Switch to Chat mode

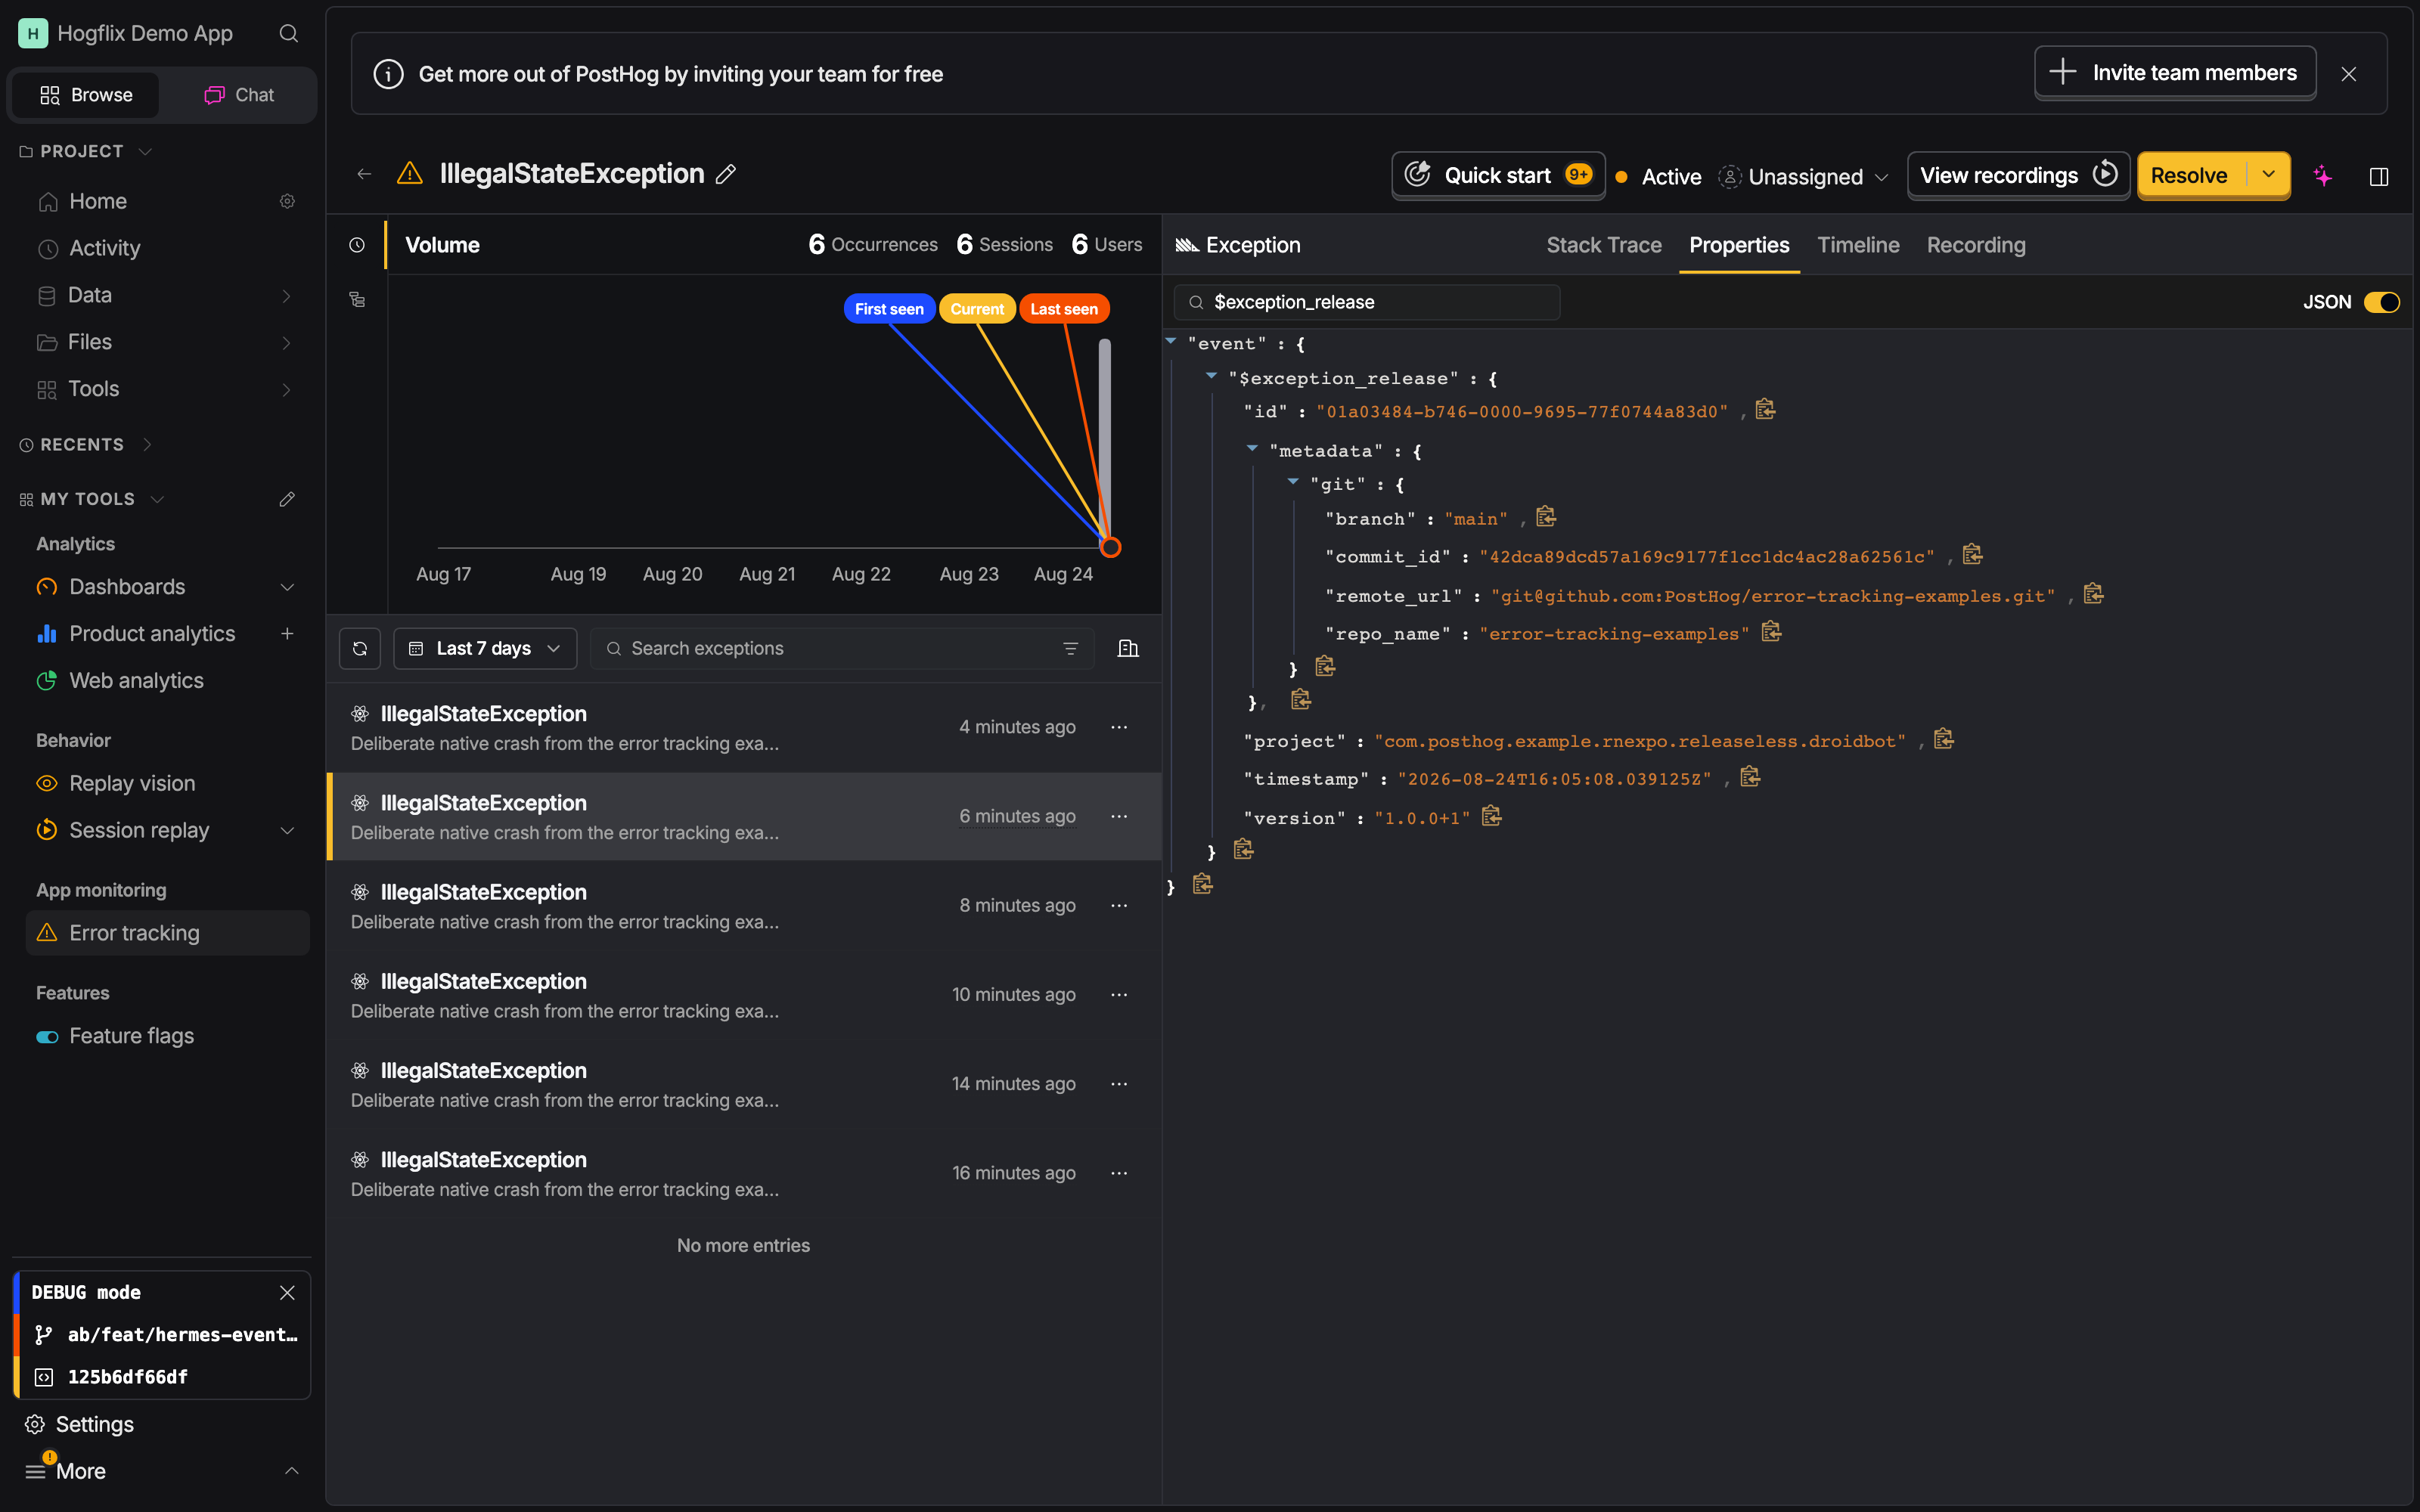(x=239, y=95)
